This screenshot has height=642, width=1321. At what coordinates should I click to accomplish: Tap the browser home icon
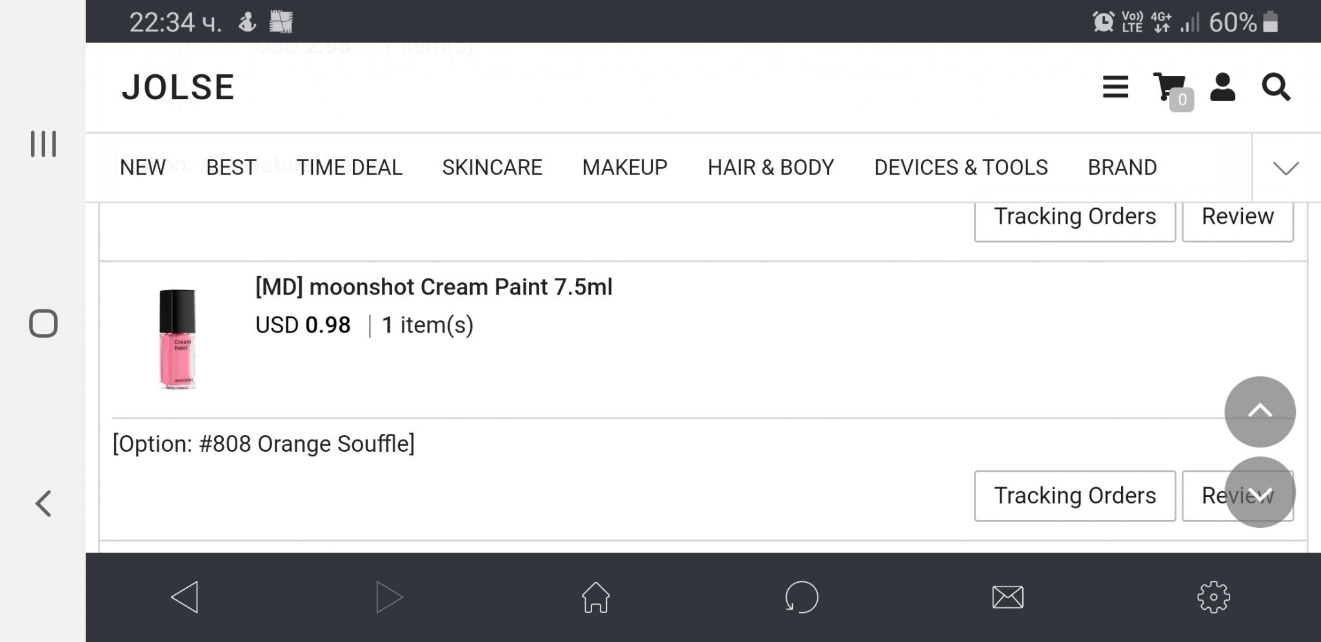click(x=595, y=597)
